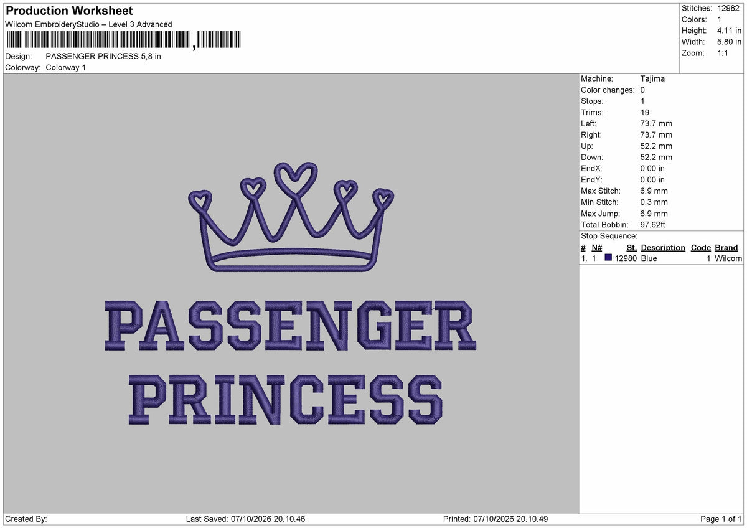The height and width of the screenshot is (528, 747).
Task: Select design name 'PASSENGER PRINCESS 5,8 in'
Action: click(103, 56)
